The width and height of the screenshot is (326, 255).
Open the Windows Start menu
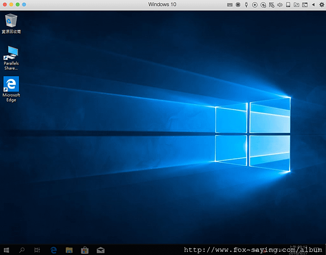(x=7, y=250)
